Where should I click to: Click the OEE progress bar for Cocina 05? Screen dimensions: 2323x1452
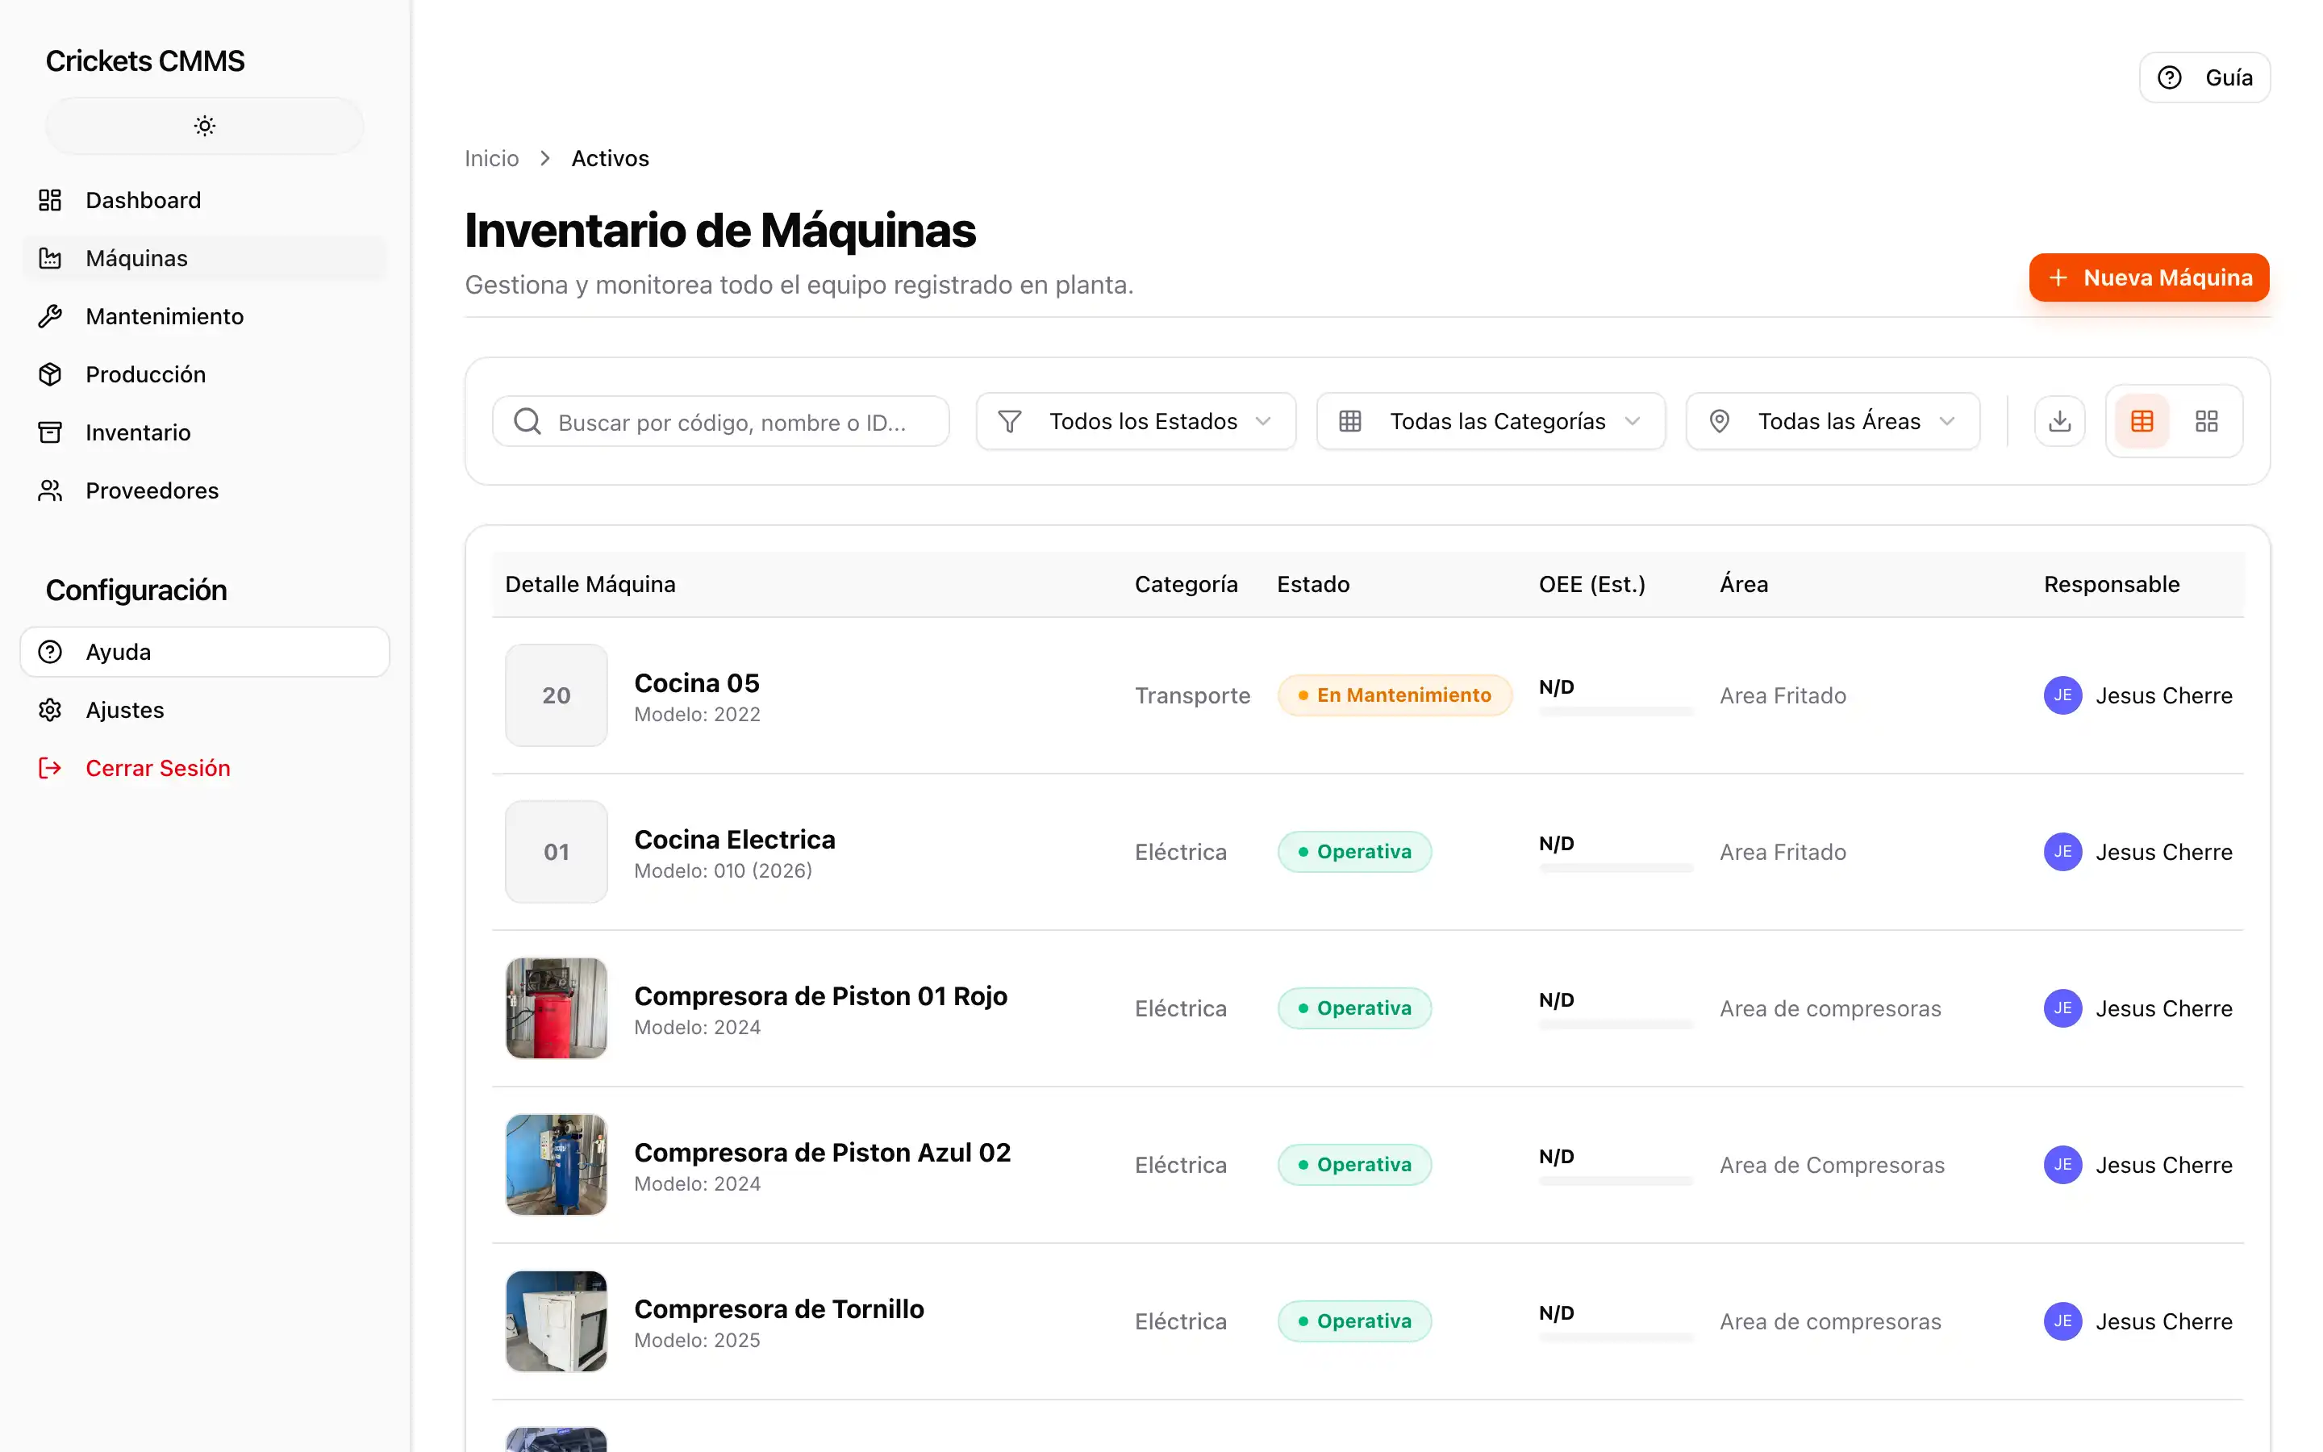coord(1616,711)
